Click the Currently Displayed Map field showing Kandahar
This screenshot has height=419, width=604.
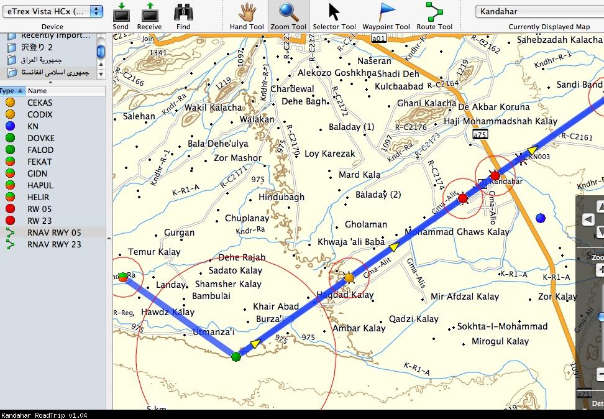(538, 11)
